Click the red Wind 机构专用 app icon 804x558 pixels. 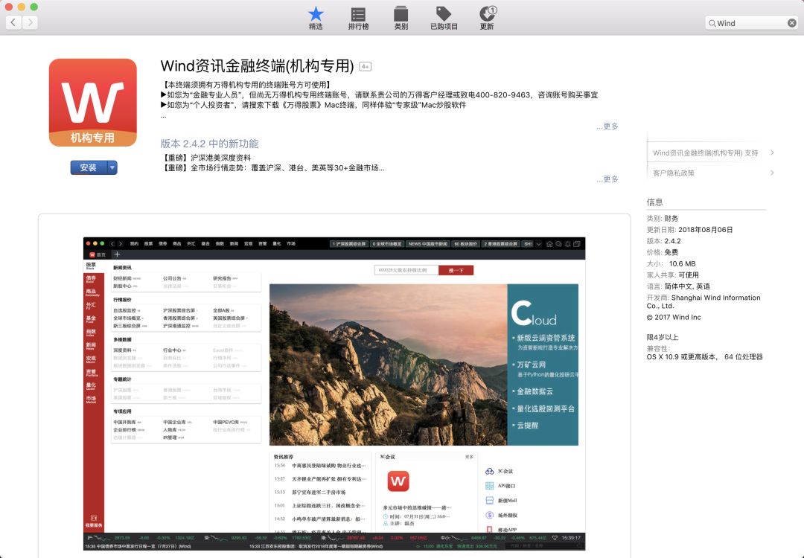point(92,101)
